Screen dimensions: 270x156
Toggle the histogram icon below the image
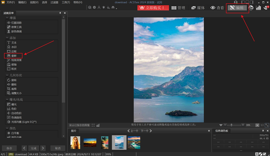(98, 125)
